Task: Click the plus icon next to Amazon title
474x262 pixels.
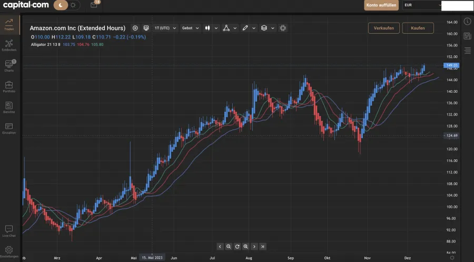Action: point(135,28)
